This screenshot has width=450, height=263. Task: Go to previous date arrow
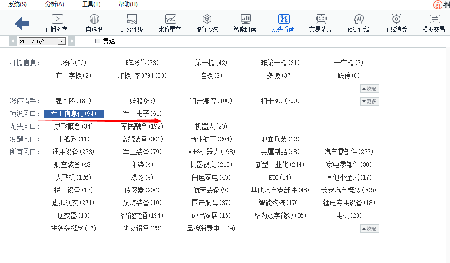pos(13,41)
